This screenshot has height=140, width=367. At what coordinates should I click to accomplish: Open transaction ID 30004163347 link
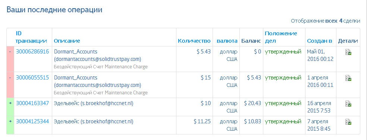click(x=32, y=103)
